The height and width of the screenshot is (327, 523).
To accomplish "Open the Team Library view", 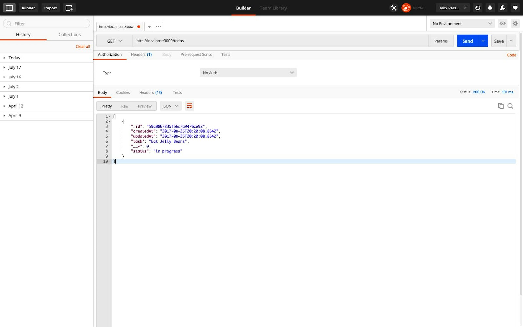I will pyautogui.click(x=273, y=8).
